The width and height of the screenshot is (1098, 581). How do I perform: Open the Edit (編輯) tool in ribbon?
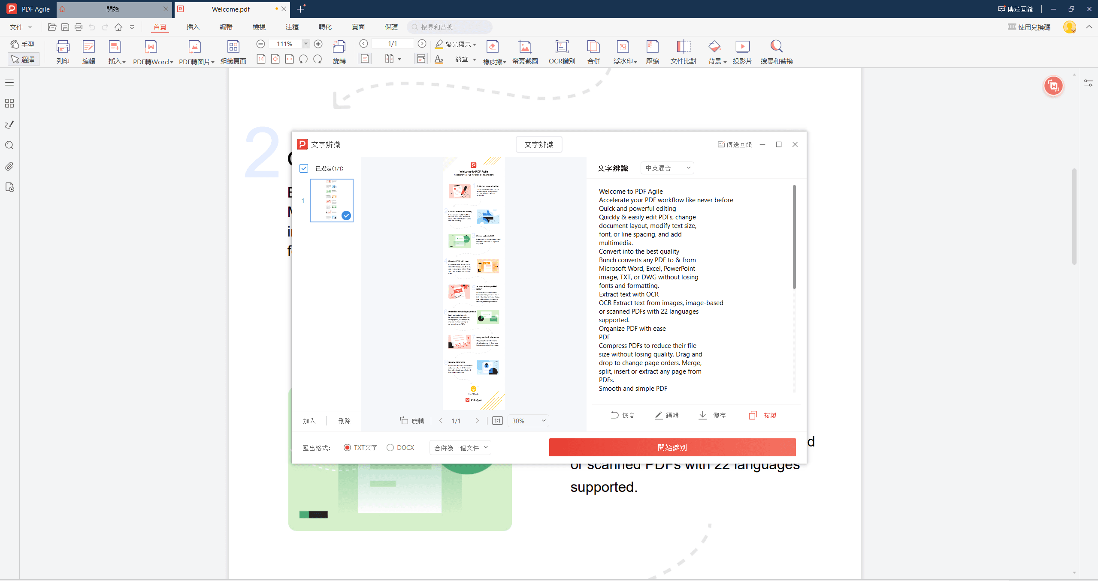(88, 52)
